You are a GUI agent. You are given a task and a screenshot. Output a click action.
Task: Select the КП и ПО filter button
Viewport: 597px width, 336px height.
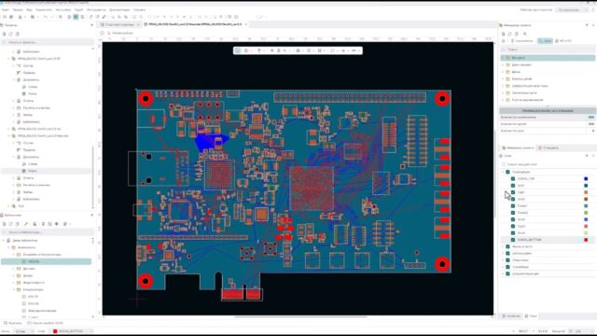563,41
